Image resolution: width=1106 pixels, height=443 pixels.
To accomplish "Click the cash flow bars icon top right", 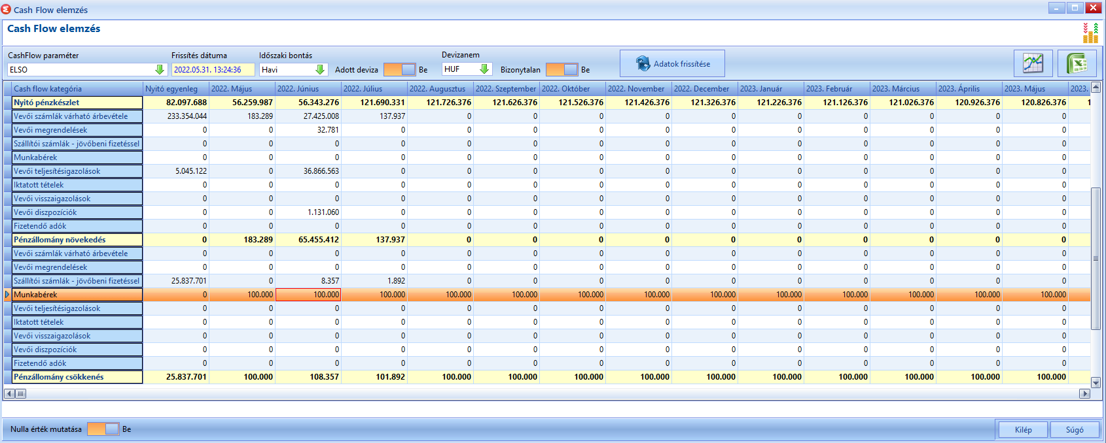I will pos(1090,33).
